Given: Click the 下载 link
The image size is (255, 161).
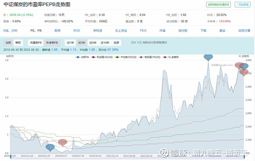Looking at the screenshot, I should [203, 31].
